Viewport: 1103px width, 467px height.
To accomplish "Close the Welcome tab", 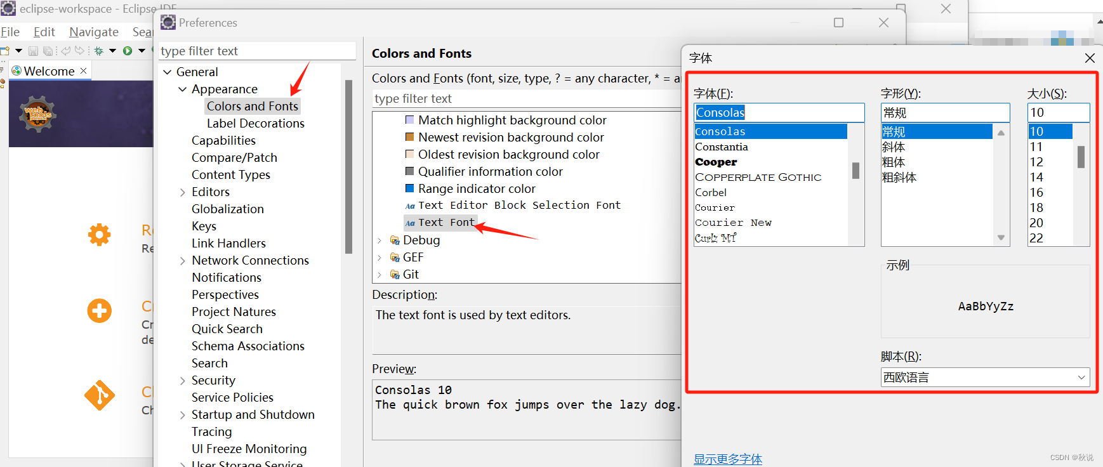I will (x=83, y=70).
